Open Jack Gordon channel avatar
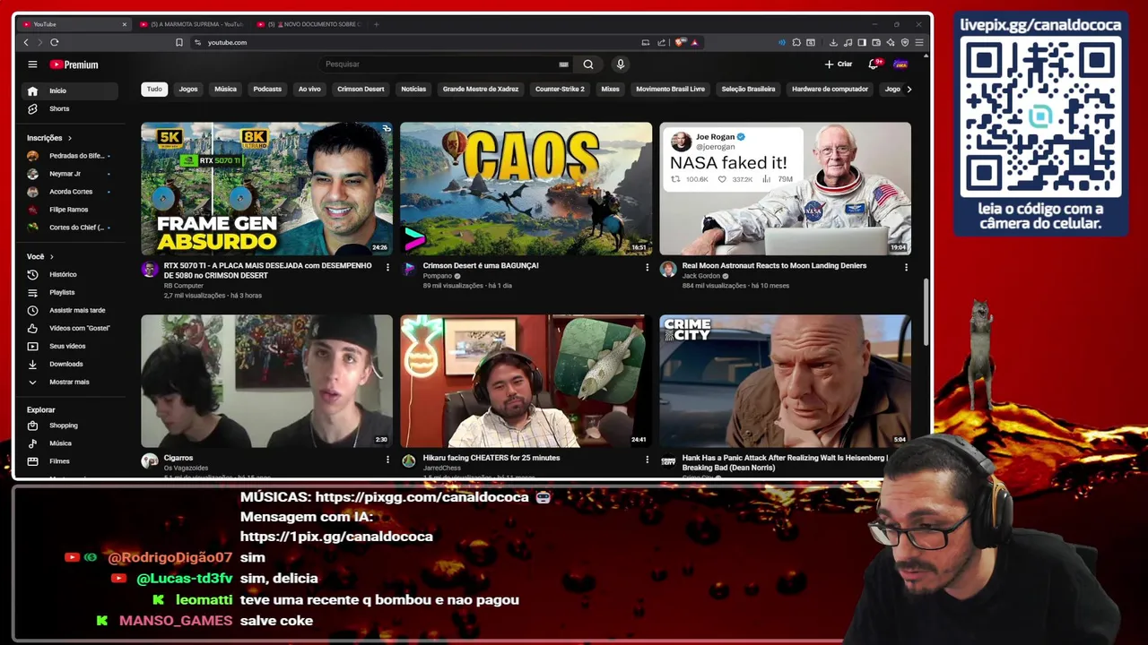Screen dimensions: 1148x645 668,269
